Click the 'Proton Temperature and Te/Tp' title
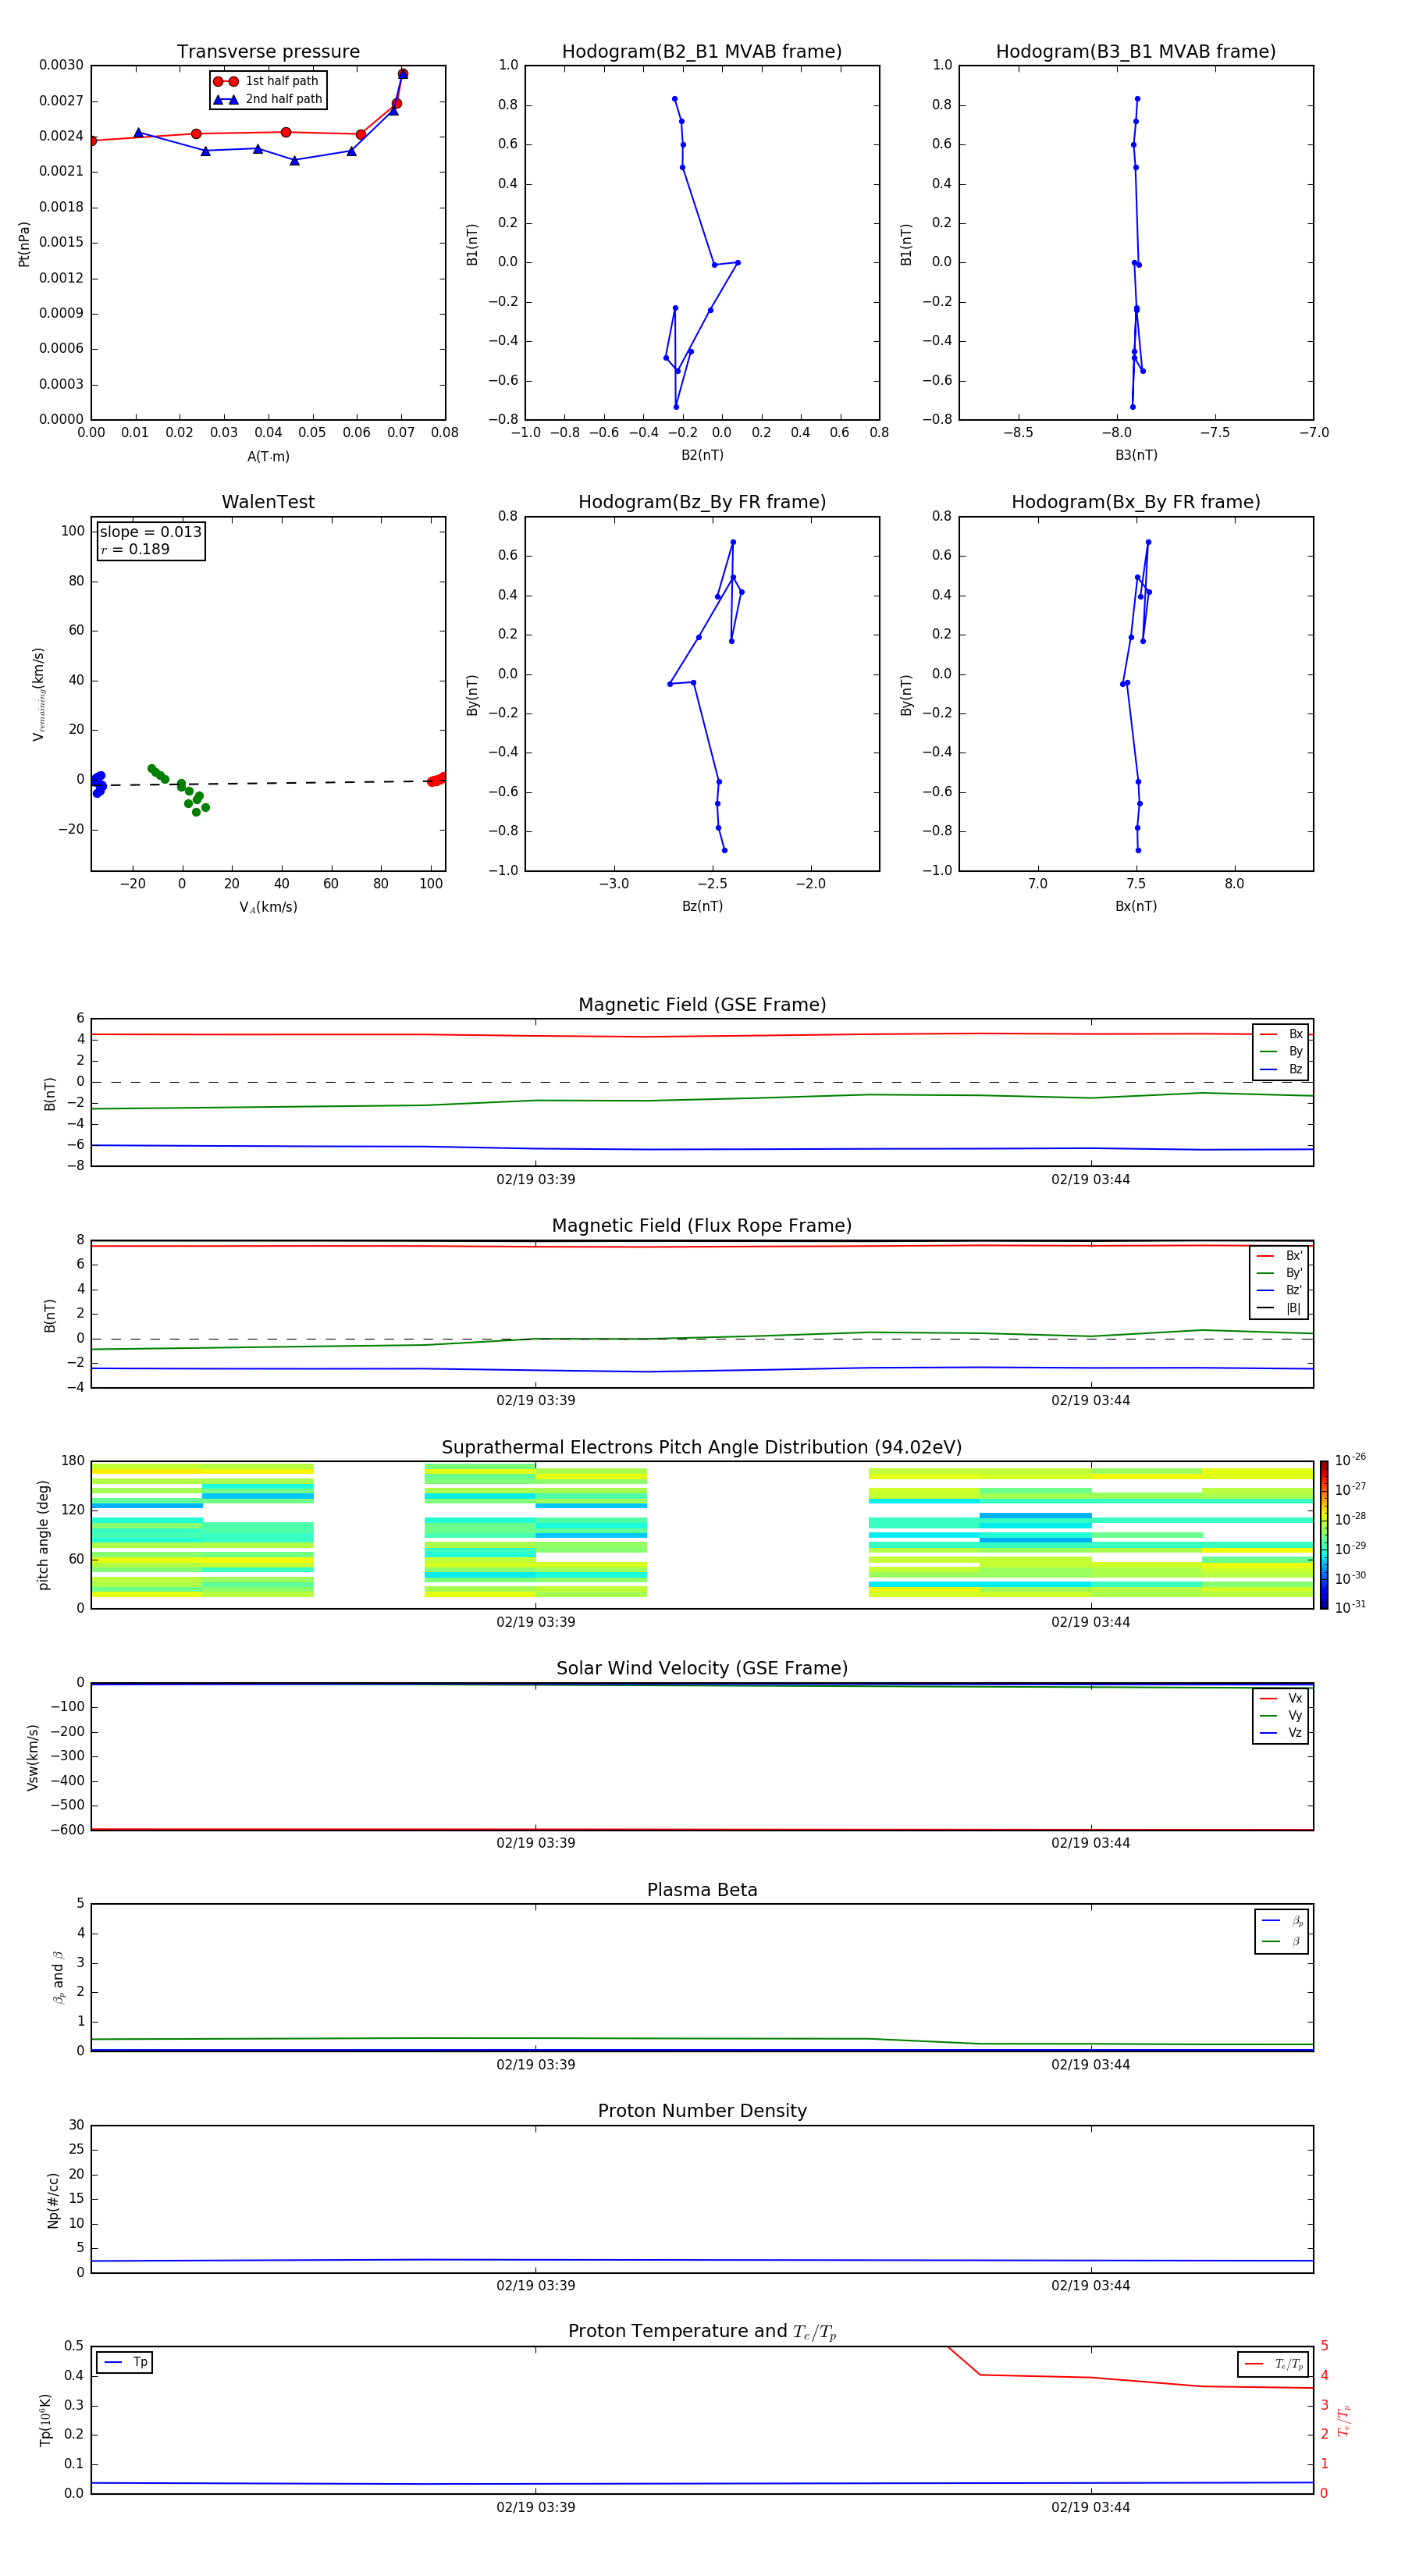Screen dimensions: 1405x2576 point(702,2332)
